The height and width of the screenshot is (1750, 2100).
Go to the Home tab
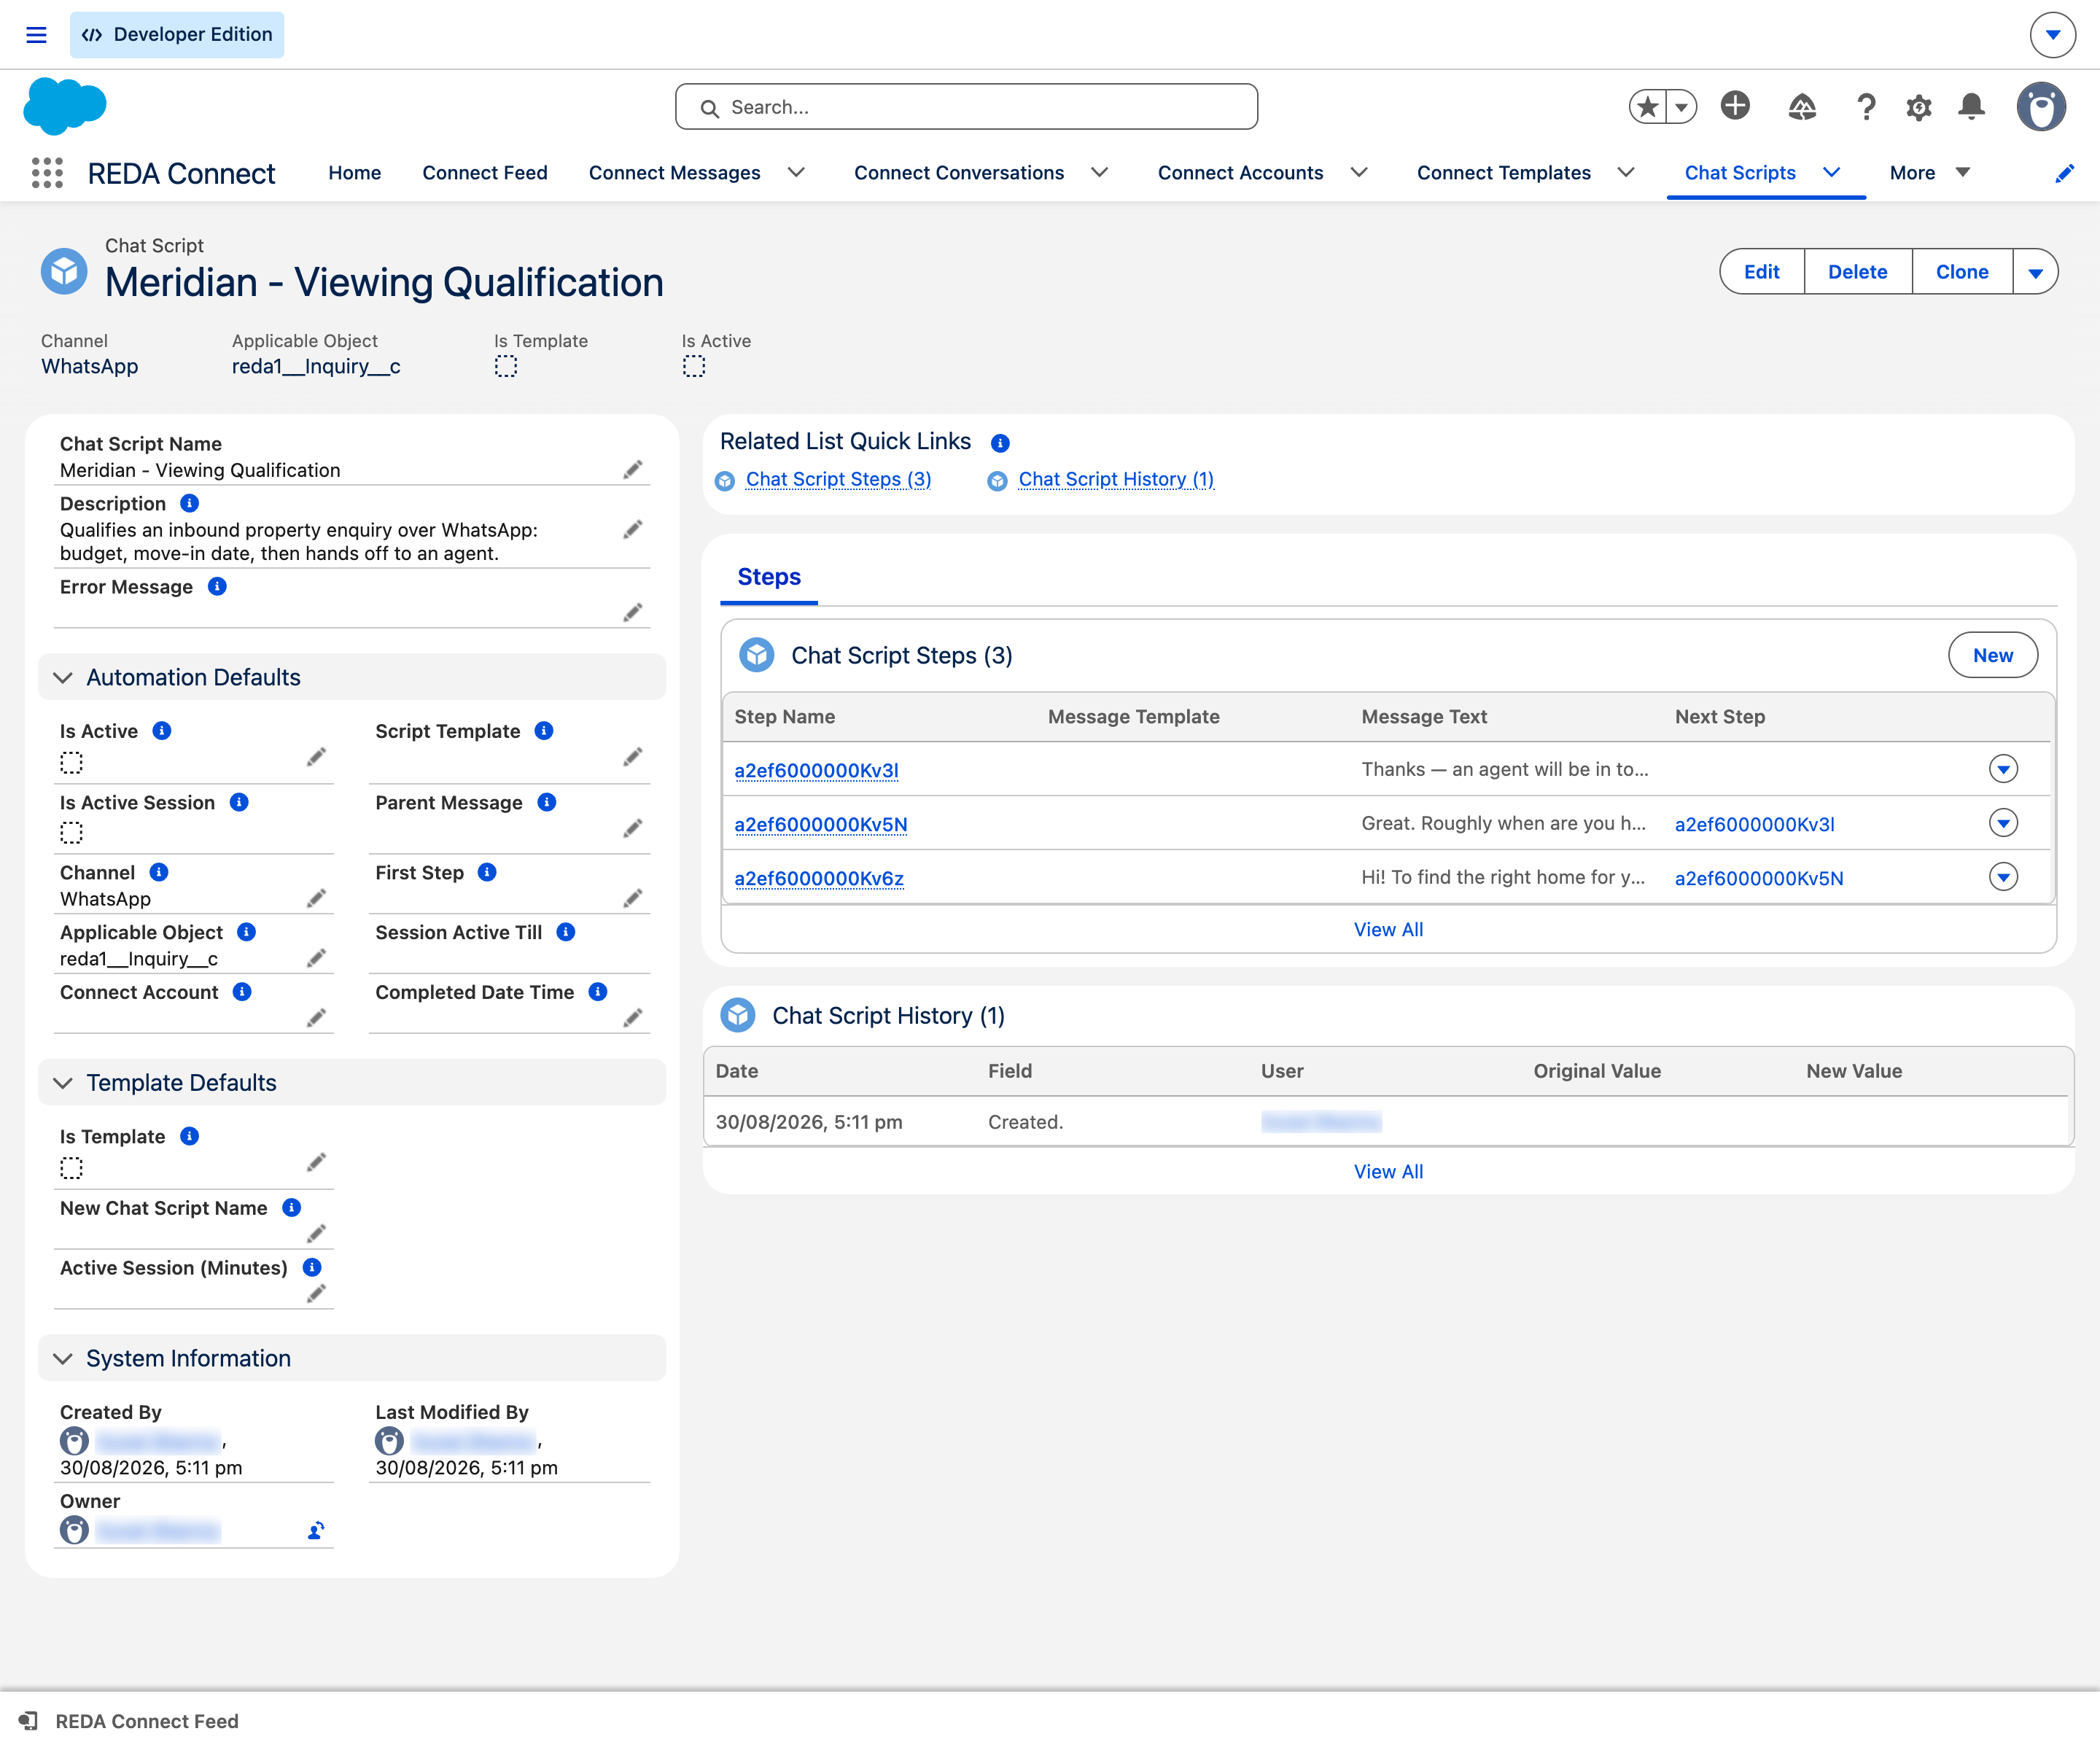click(355, 173)
